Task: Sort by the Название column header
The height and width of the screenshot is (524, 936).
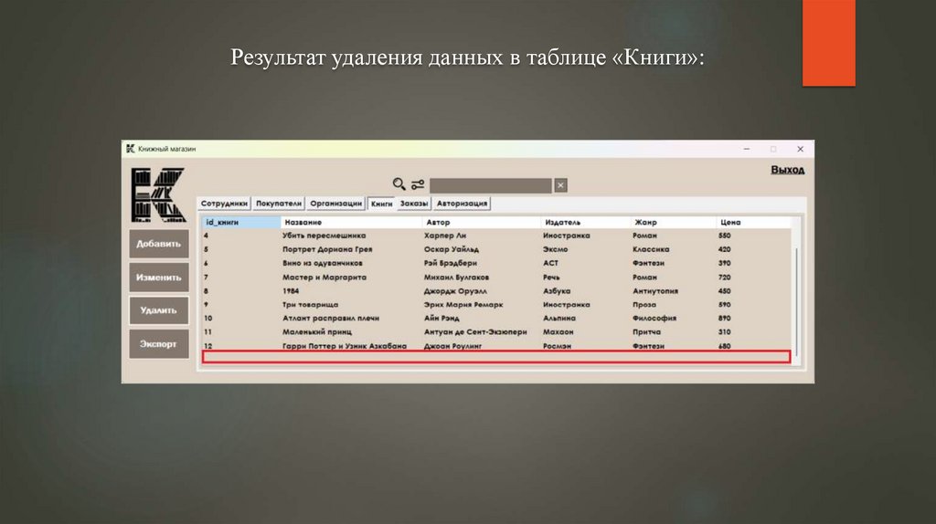Action: (x=351, y=223)
